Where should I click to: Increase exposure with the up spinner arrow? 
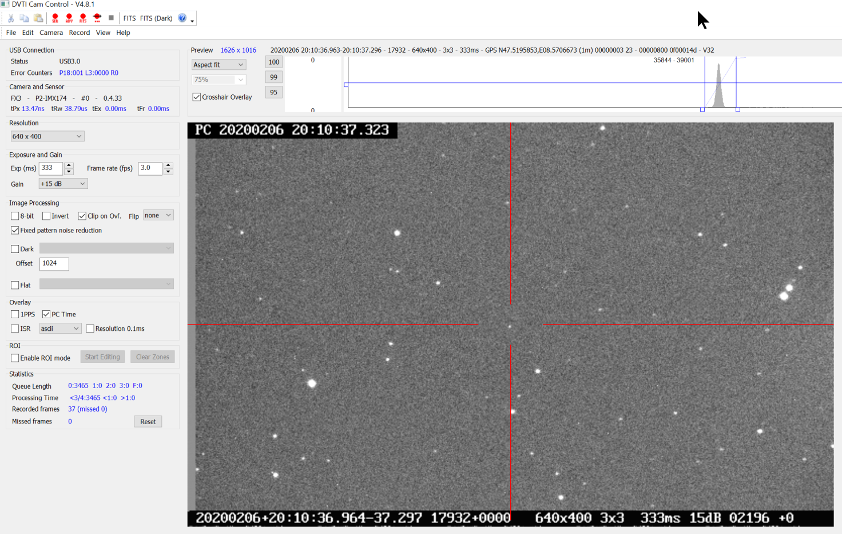point(69,165)
